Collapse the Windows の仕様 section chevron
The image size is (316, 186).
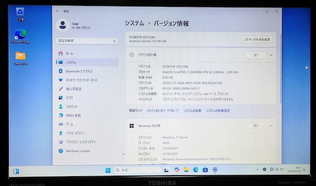271,126
